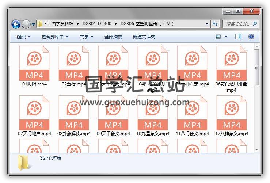
Task: Click the 01阴阳.mp4 filename text
Action: pyautogui.click(x=34, y=84)
